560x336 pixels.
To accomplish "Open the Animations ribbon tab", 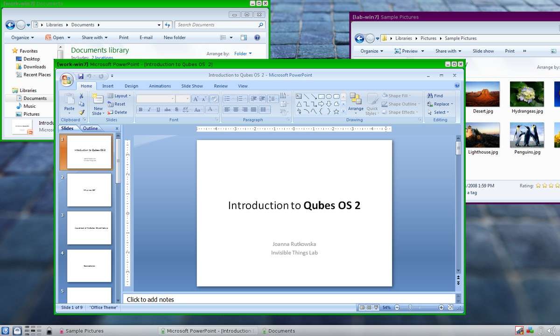I will tap(160, 86).
